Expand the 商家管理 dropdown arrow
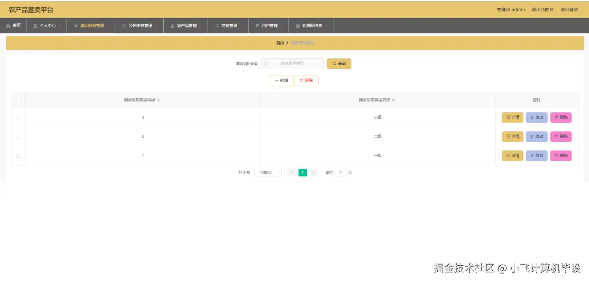 click(241, 26)
